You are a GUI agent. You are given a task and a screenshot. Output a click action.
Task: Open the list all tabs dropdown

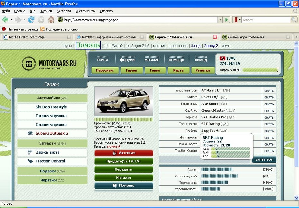tap(296, 37)
